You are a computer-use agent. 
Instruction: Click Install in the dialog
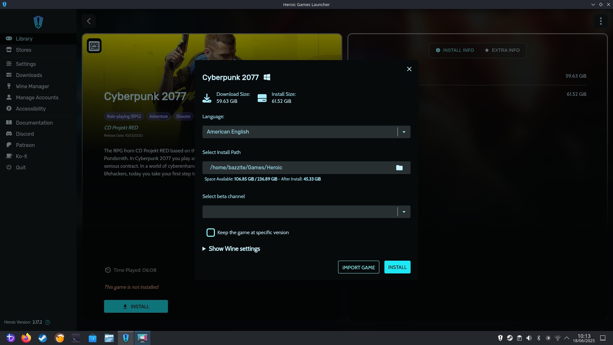397,267
